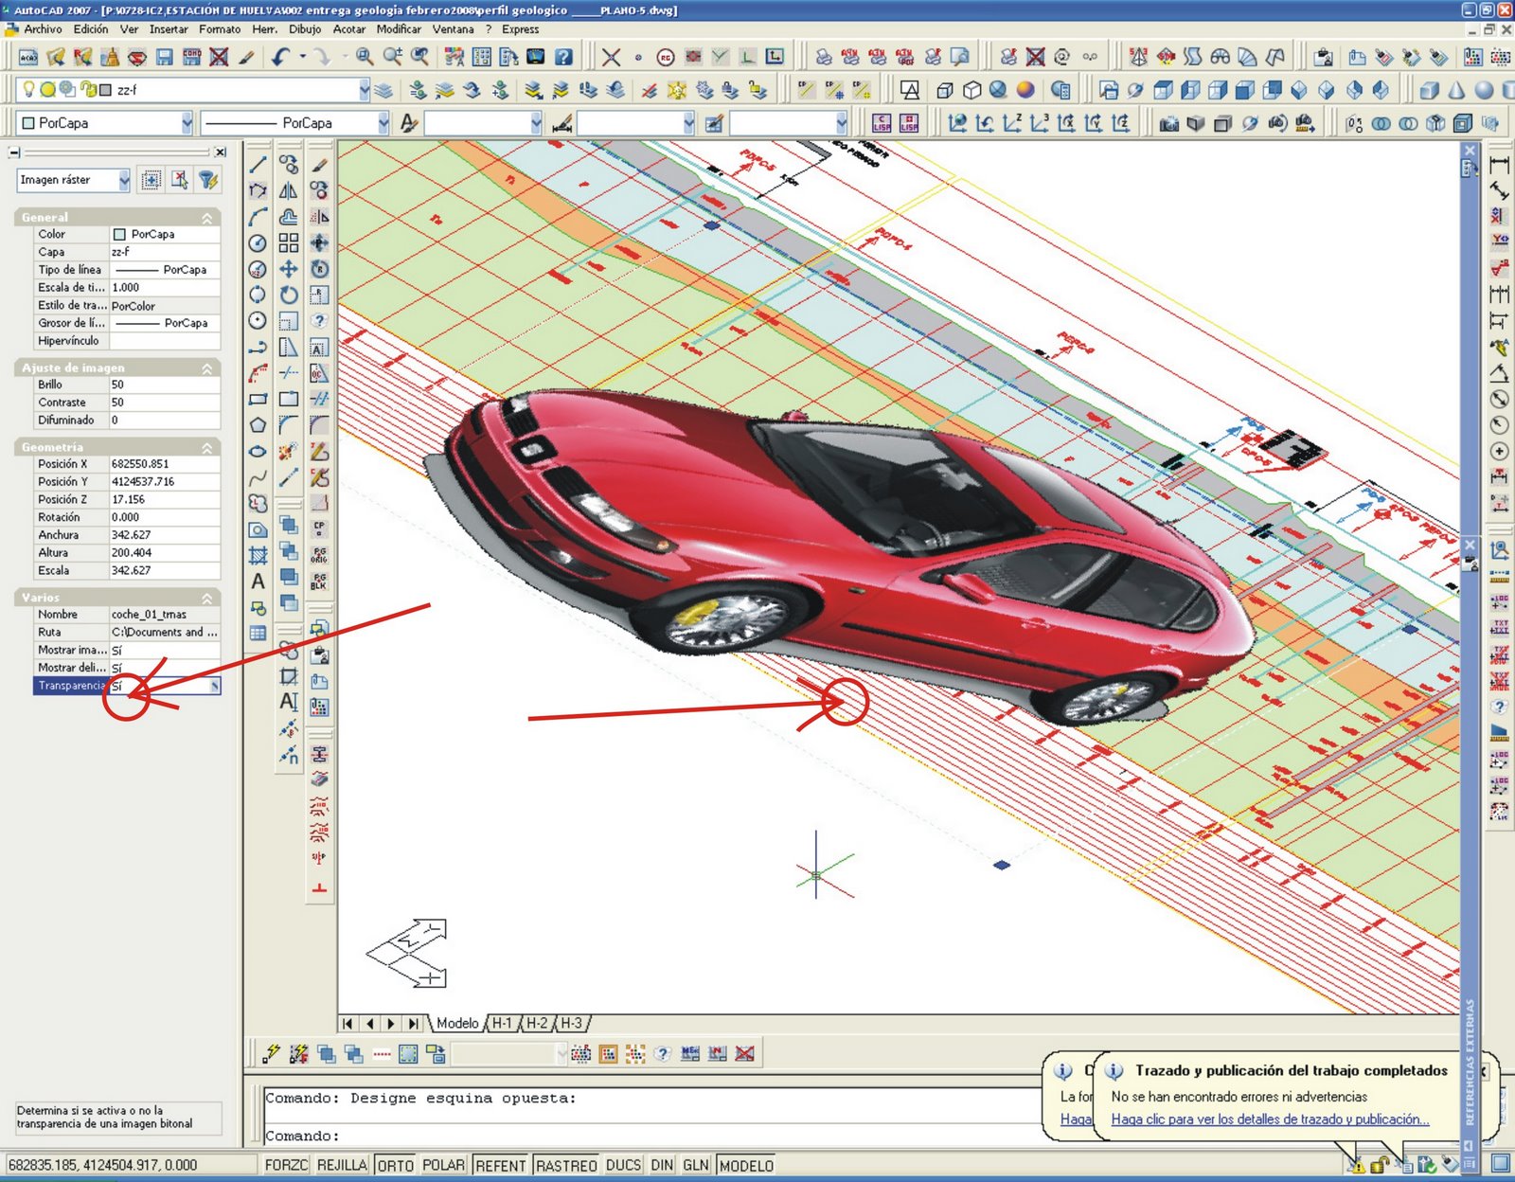Click the layer color square beside zz-f
This screenshot has width=1515, height=1182.
(106, 90)
